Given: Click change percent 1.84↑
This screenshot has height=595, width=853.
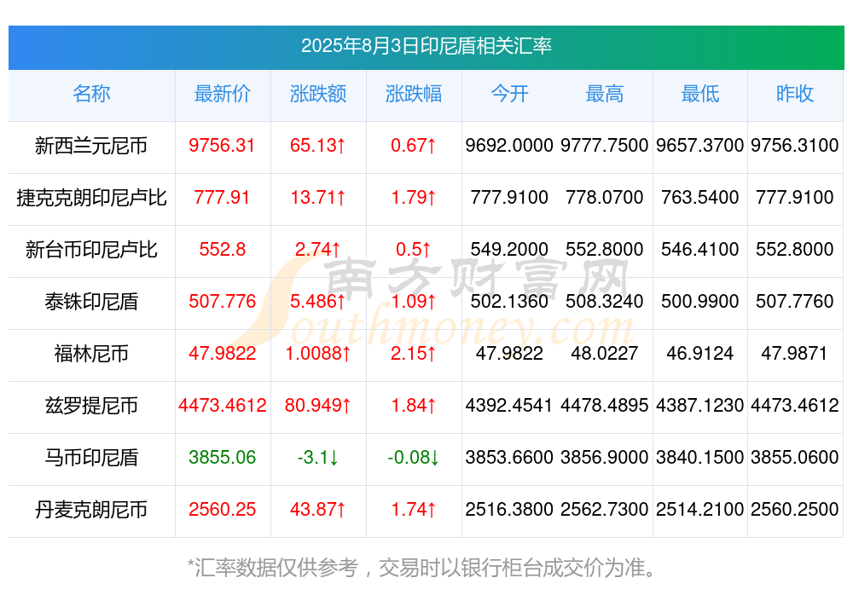Looking at the screenshot, I should (x=414, y=405).
